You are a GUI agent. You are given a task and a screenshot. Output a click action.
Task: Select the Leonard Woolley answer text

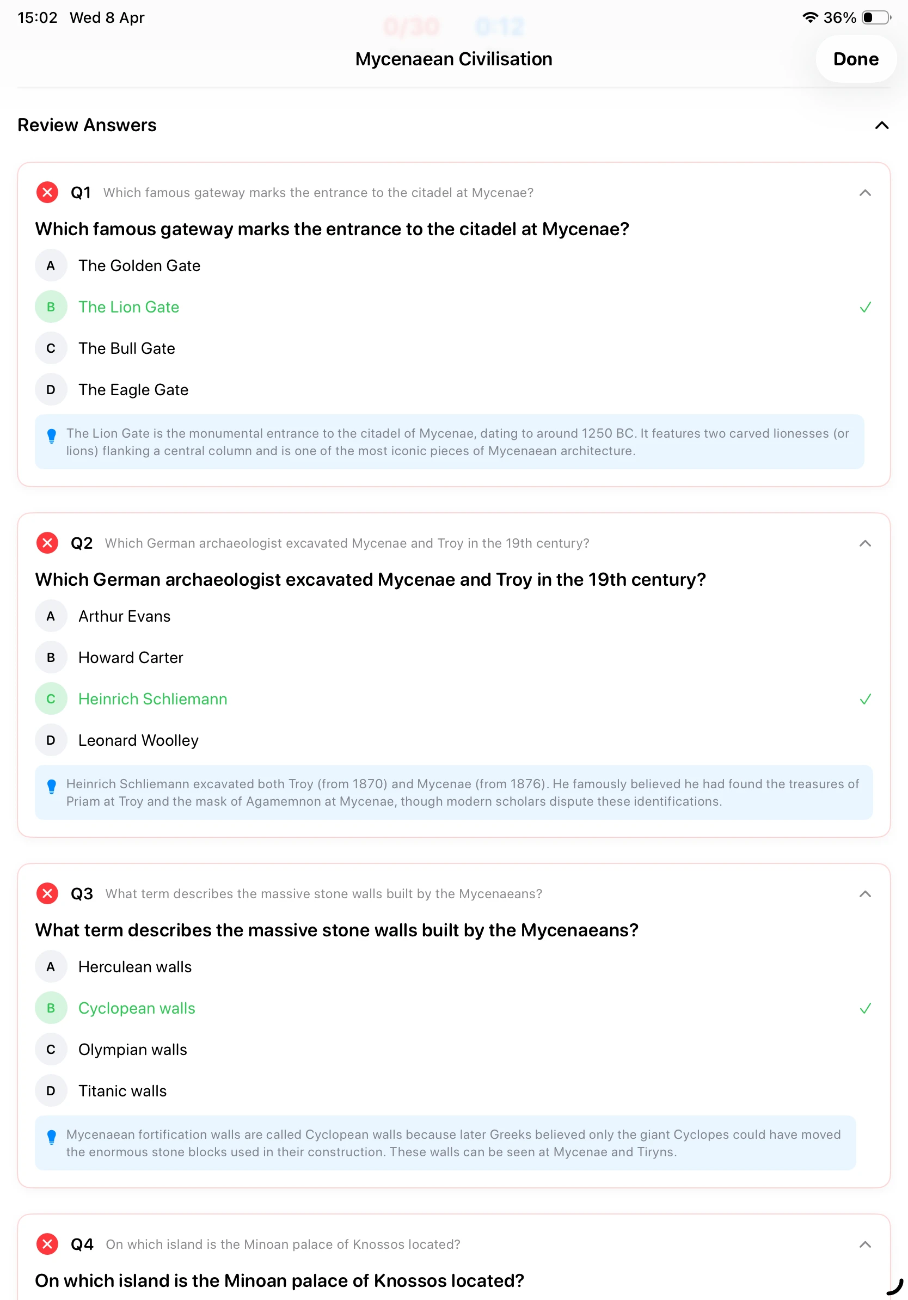click(x=138, y=740)
